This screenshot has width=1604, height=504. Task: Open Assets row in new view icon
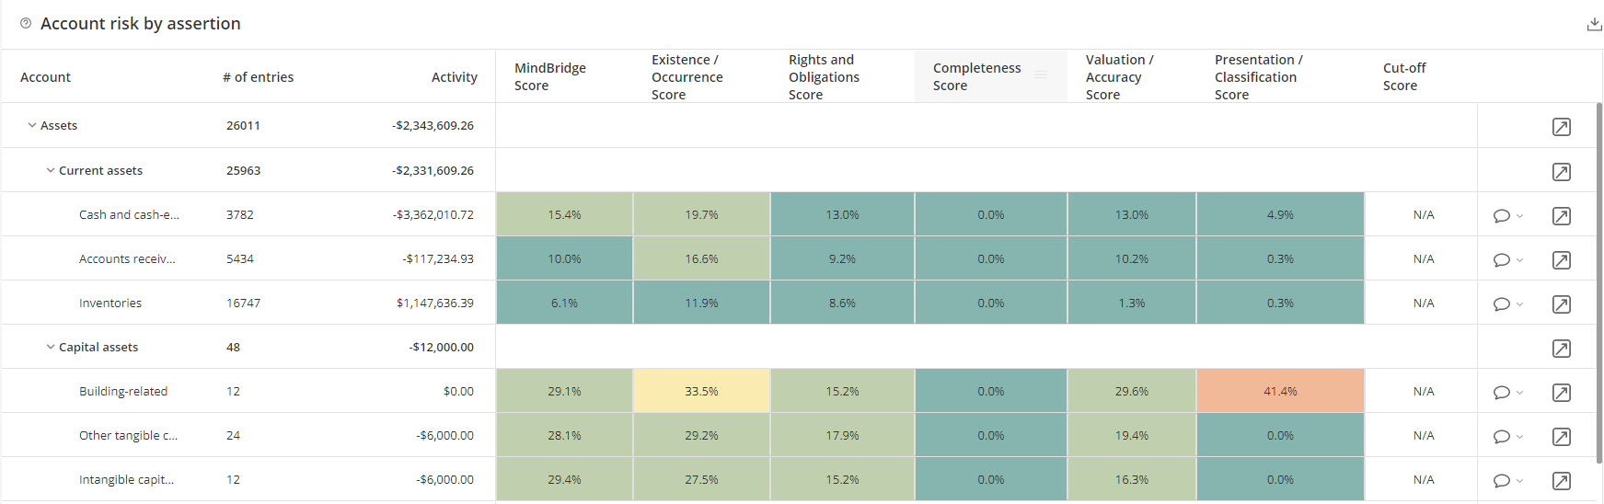[x=1561, y=127]
